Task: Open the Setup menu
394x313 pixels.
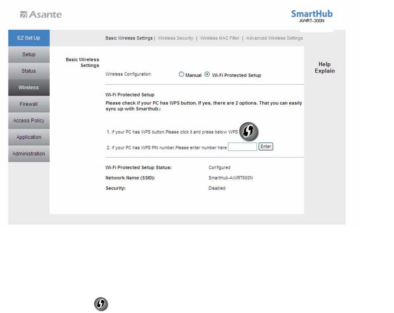Action: click(29, 54)
